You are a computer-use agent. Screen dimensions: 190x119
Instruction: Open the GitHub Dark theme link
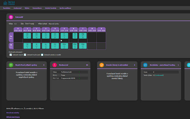(x=13, y=117)
